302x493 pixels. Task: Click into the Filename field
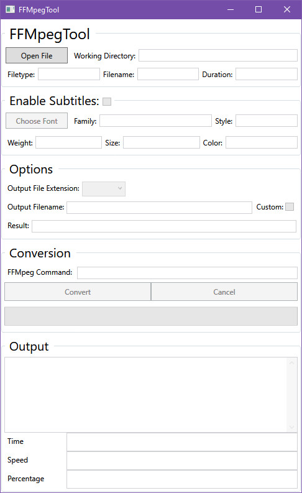click(x=168, y=74)
